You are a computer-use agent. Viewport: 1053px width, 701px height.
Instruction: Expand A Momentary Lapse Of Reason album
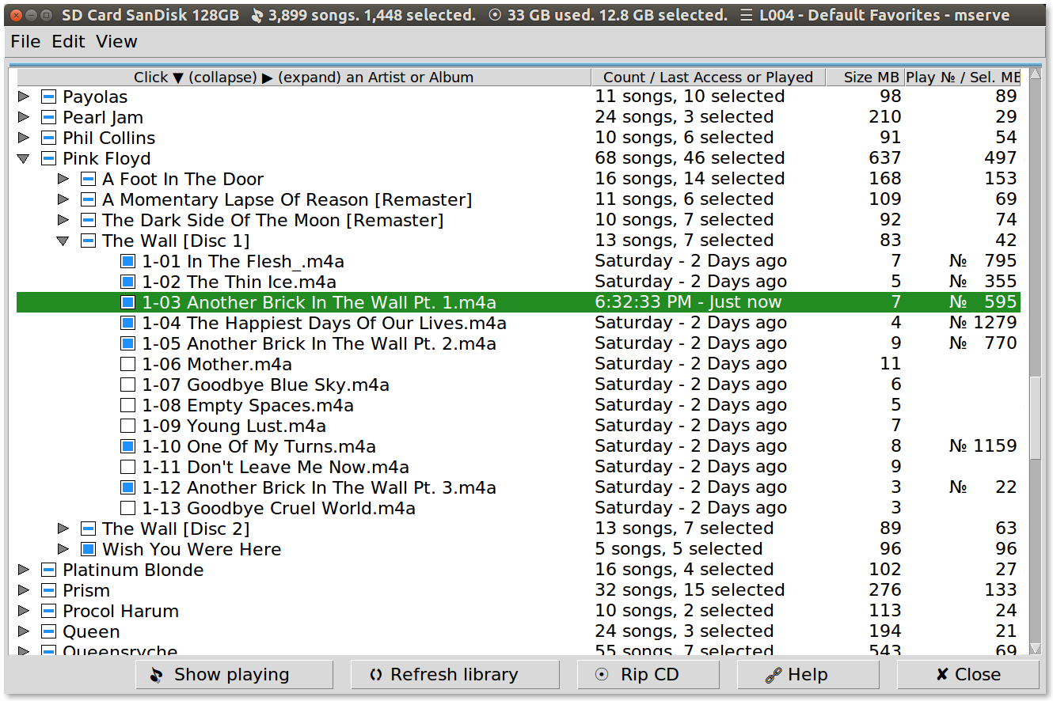click(63, 199)
